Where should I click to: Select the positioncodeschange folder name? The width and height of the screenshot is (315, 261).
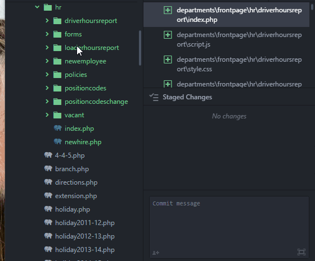pyautogui.click(x=96, y=102)
